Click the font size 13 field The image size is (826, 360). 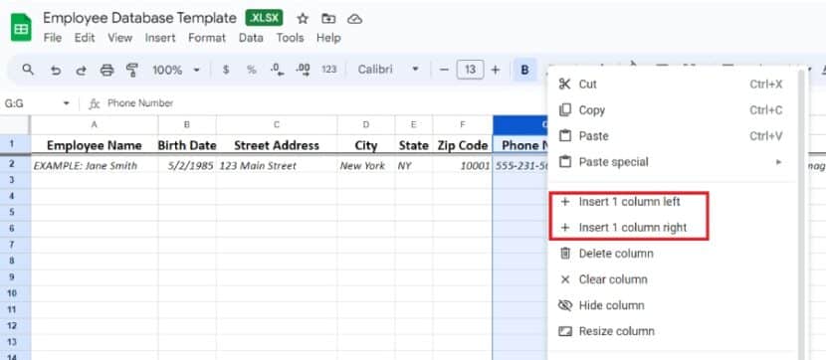tap(471, 70)
